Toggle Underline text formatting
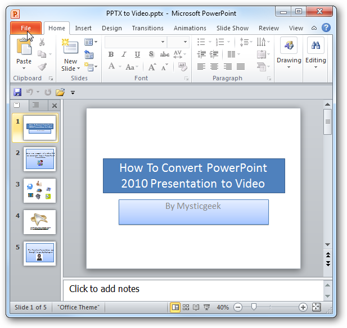Viewport: 347px width, 328px height. [137, 54]
